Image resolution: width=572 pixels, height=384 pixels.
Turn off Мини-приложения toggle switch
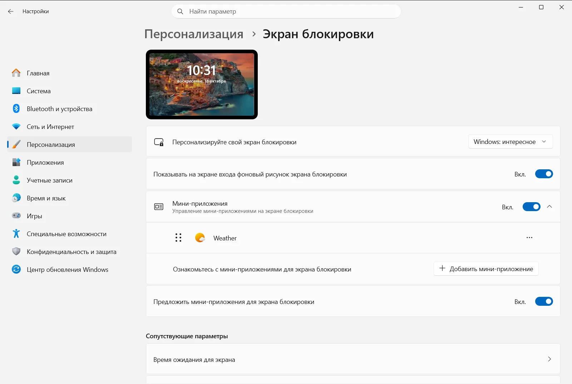531,207
